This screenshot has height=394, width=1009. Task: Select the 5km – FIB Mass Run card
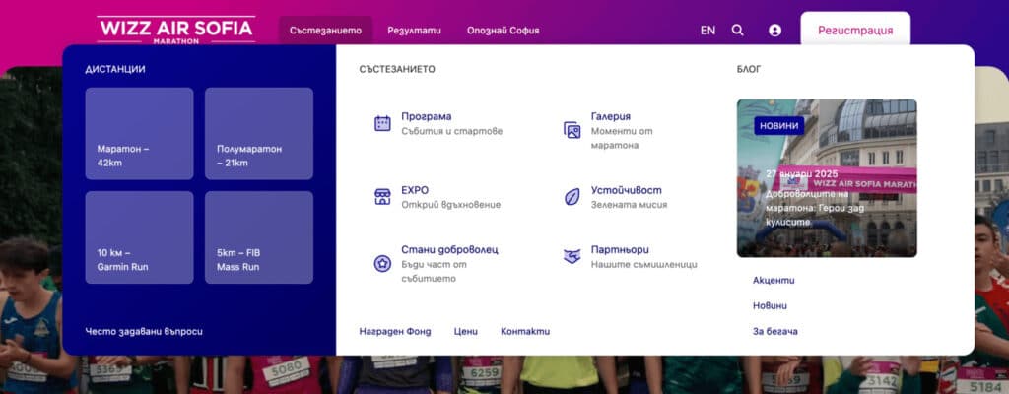pyautogui.click(x=259, y=237)
